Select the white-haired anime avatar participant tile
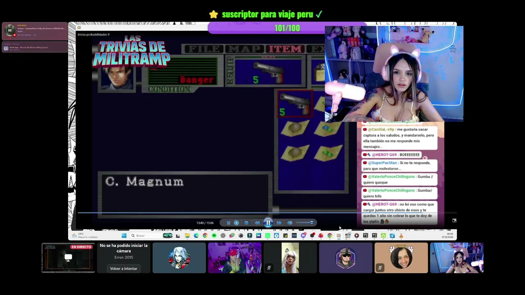This screenshot has width=525, height=295. 179,258
